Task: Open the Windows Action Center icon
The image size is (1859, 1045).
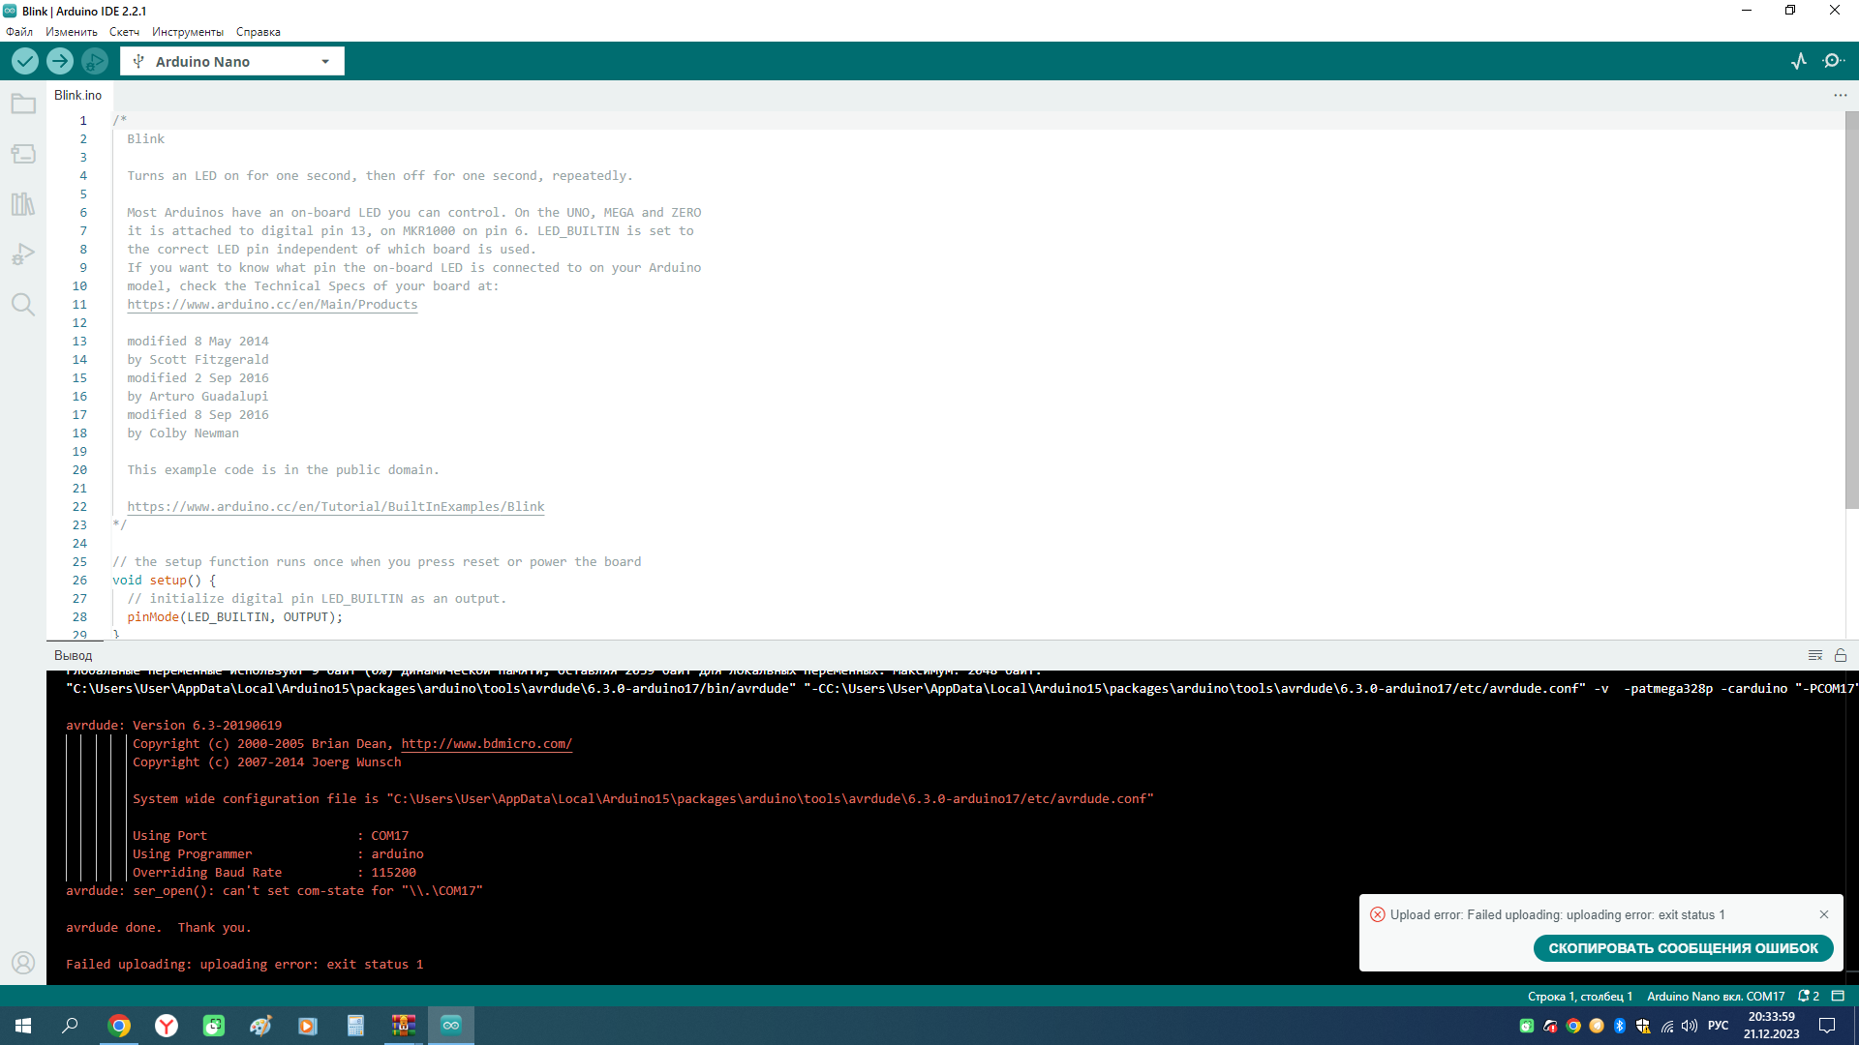Action: [1827, 1026]
